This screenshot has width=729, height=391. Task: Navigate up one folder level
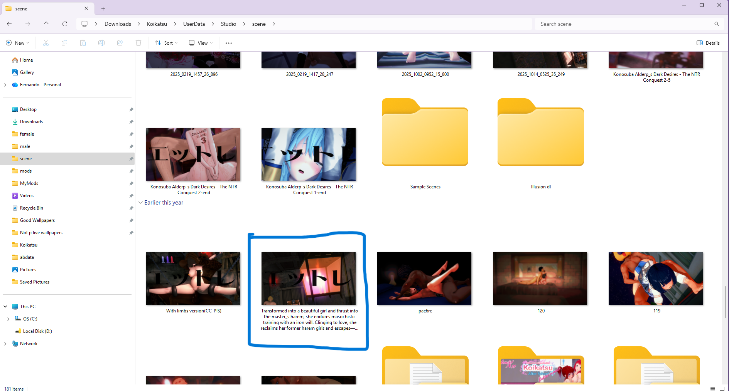point(46,24)
